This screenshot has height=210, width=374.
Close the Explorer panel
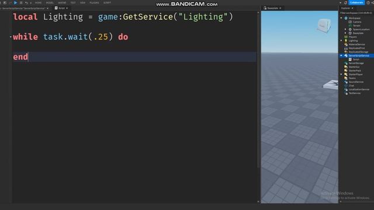point(352,8)
